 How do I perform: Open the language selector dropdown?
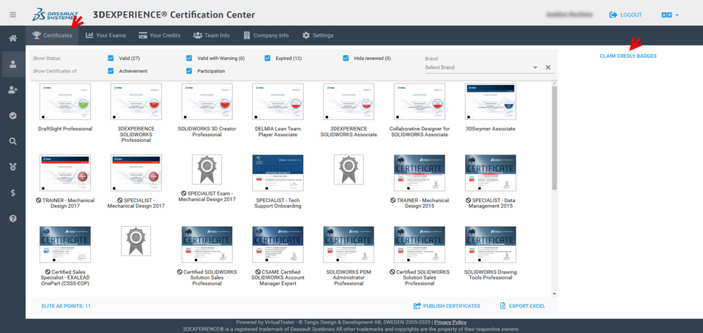[670, 15]
